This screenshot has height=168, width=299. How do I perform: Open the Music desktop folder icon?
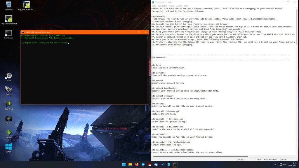tap(9, 76)
